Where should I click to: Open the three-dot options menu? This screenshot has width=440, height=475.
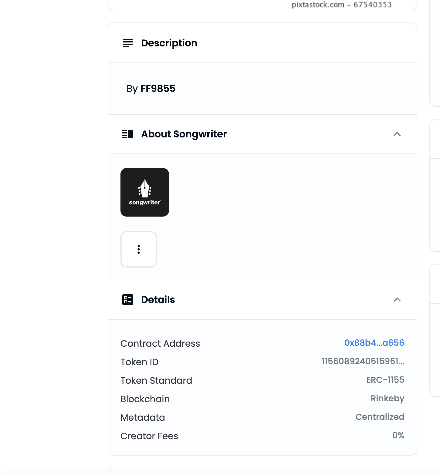(139, 249)
